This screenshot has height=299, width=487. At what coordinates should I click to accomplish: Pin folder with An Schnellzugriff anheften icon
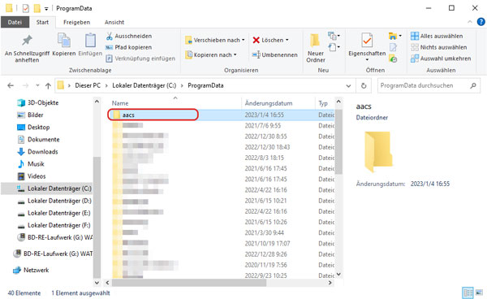pyautogui.click(x=27, y=40)
